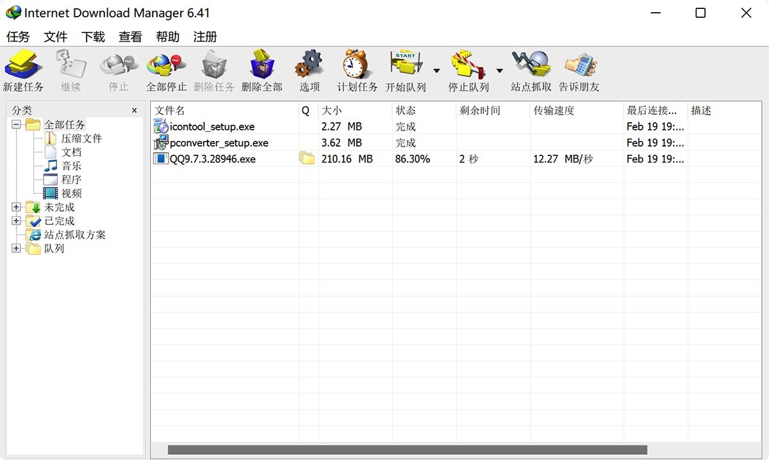Viewport: 769px width, 460px height.
Task: Sort by 剩余时间 column header
Action: tap(493, 111)
